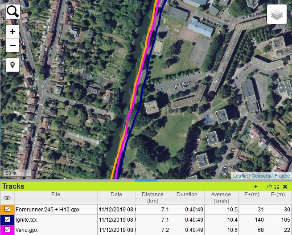292x235 pixels.
Task: Pop out the Tracks panel window
Action: coord(270,186)
